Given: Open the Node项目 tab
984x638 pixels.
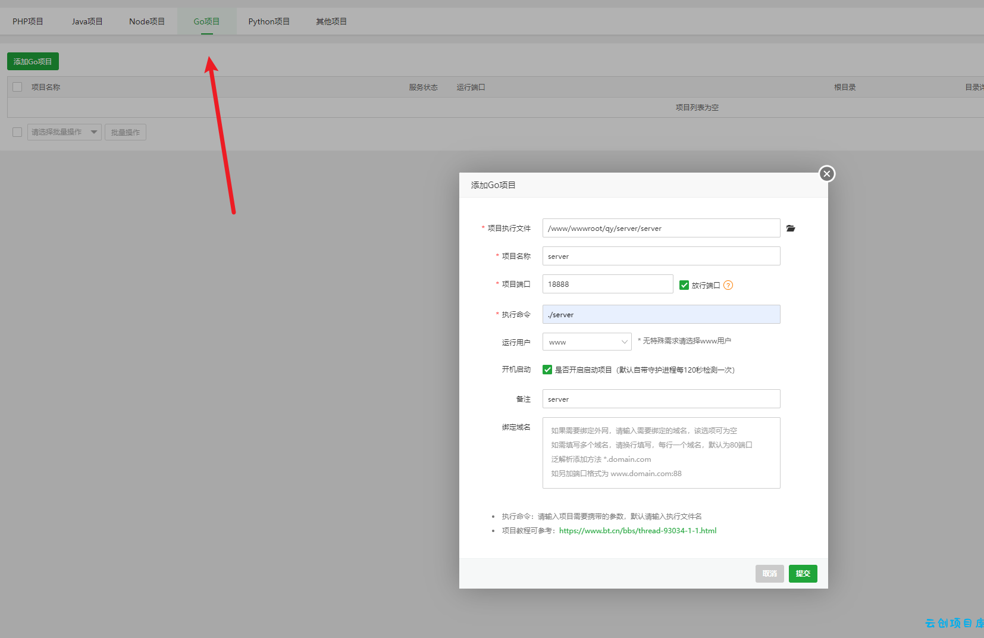Looking at the screenshot, I should tap(147, 21).
